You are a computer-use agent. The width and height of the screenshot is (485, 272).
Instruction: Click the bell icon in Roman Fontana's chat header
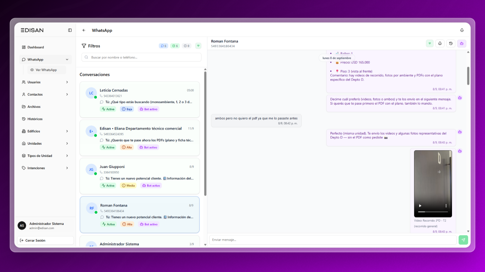pyautogui.click(x=440, y=43)
